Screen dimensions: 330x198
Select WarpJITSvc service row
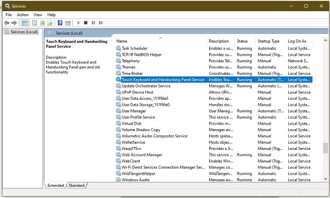[214, 148]
